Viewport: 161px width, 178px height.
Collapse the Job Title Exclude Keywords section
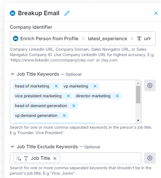pos(13,147)
